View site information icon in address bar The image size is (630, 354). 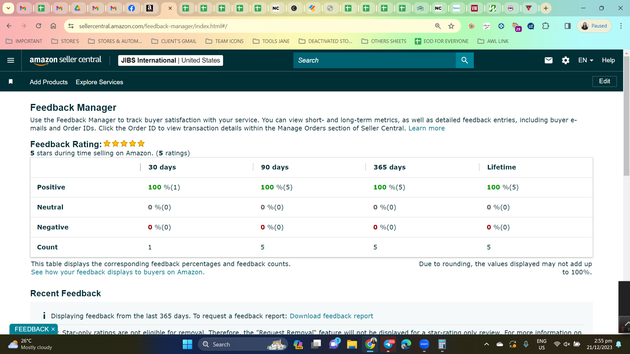[x=71, y=26]
